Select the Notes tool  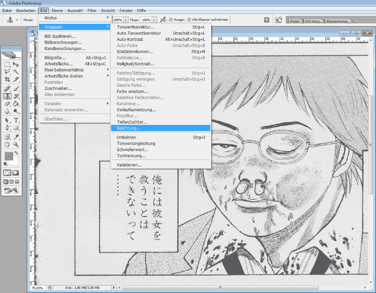(x=7, y=137)
